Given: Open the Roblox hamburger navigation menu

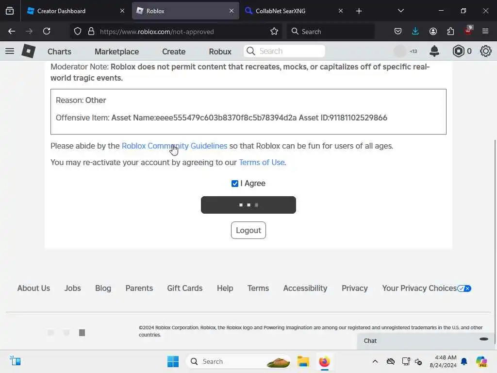Looking at the screenshot, I should pyautogui.click(x=10, y=51).
